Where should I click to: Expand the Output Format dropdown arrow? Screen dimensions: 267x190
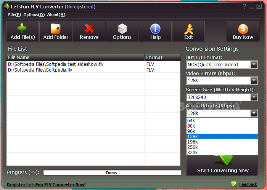(254, 64)
